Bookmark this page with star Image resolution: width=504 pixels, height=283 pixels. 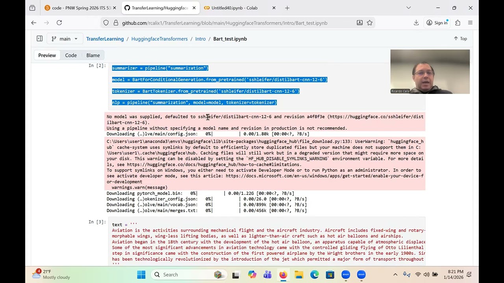click(x=370, y=23)
